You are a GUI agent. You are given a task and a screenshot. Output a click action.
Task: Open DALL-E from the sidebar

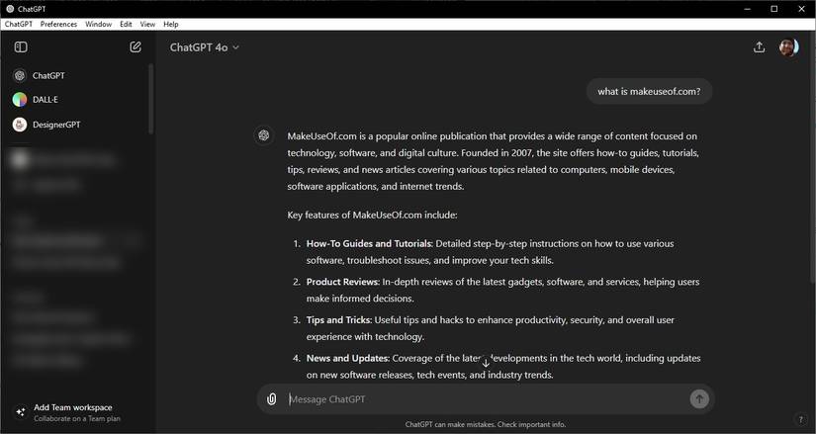click(45, 100)
